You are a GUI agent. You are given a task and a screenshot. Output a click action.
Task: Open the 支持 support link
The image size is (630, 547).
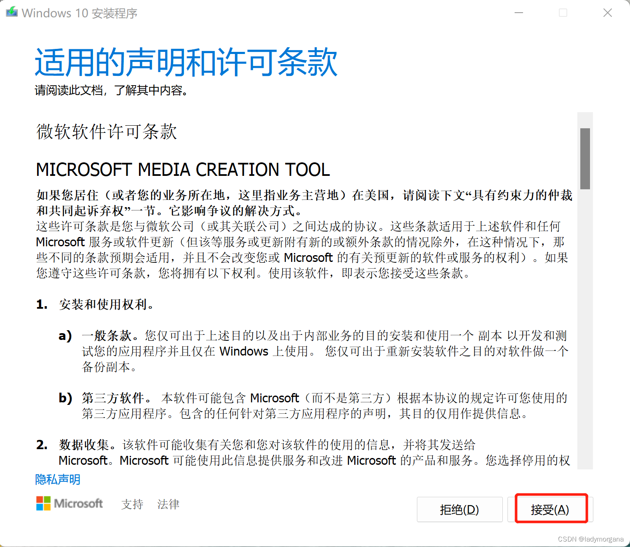[132, 504]
